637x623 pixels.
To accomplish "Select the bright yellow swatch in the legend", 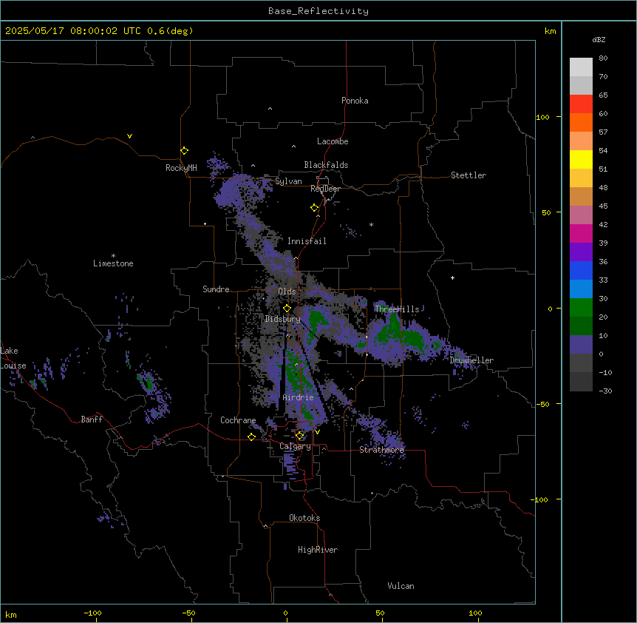I will pyautogui.click(x=581, y=159).
